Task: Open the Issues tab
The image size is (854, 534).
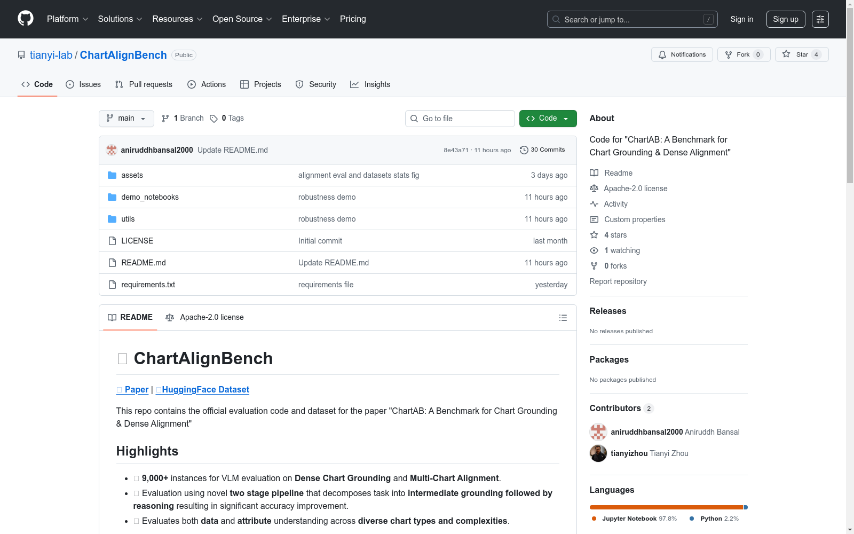Action: point(83,84)
